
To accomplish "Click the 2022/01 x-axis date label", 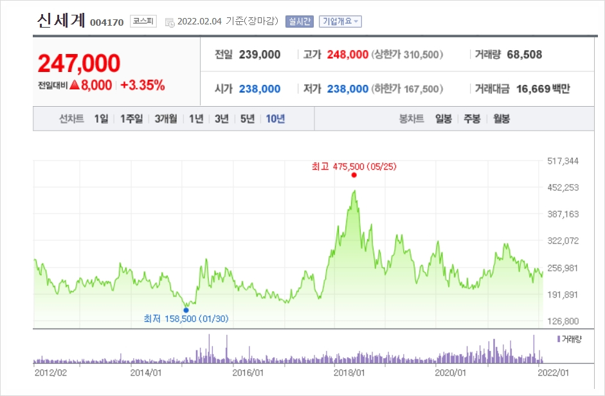I will click(x=554, y=373).
